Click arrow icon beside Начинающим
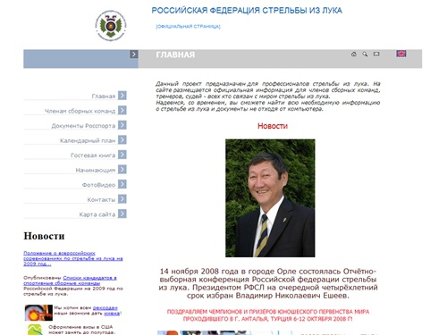This screenshot has height=335, width=447. (x=122, y=169)
